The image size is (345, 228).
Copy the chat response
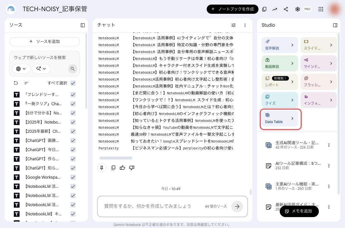coord(113,168)
